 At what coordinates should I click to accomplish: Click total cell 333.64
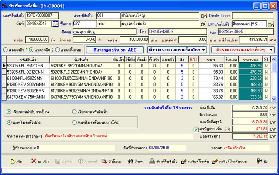tap(250, 97)
